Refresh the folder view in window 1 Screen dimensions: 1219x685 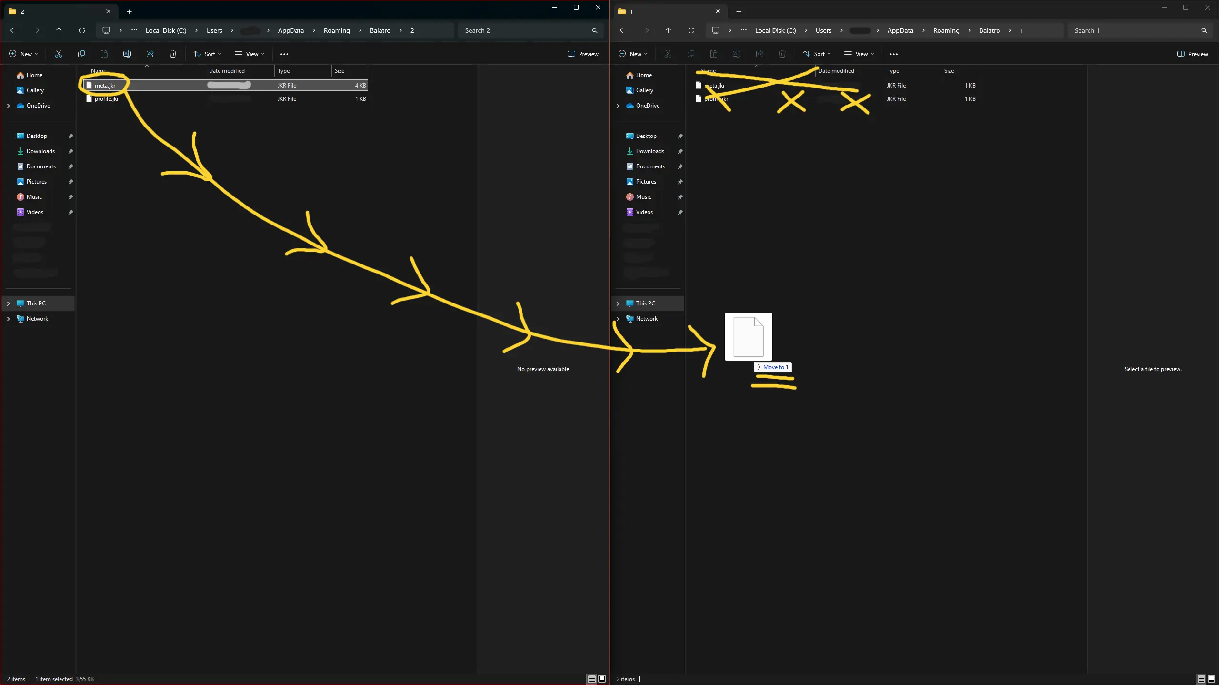click(691, 30)
